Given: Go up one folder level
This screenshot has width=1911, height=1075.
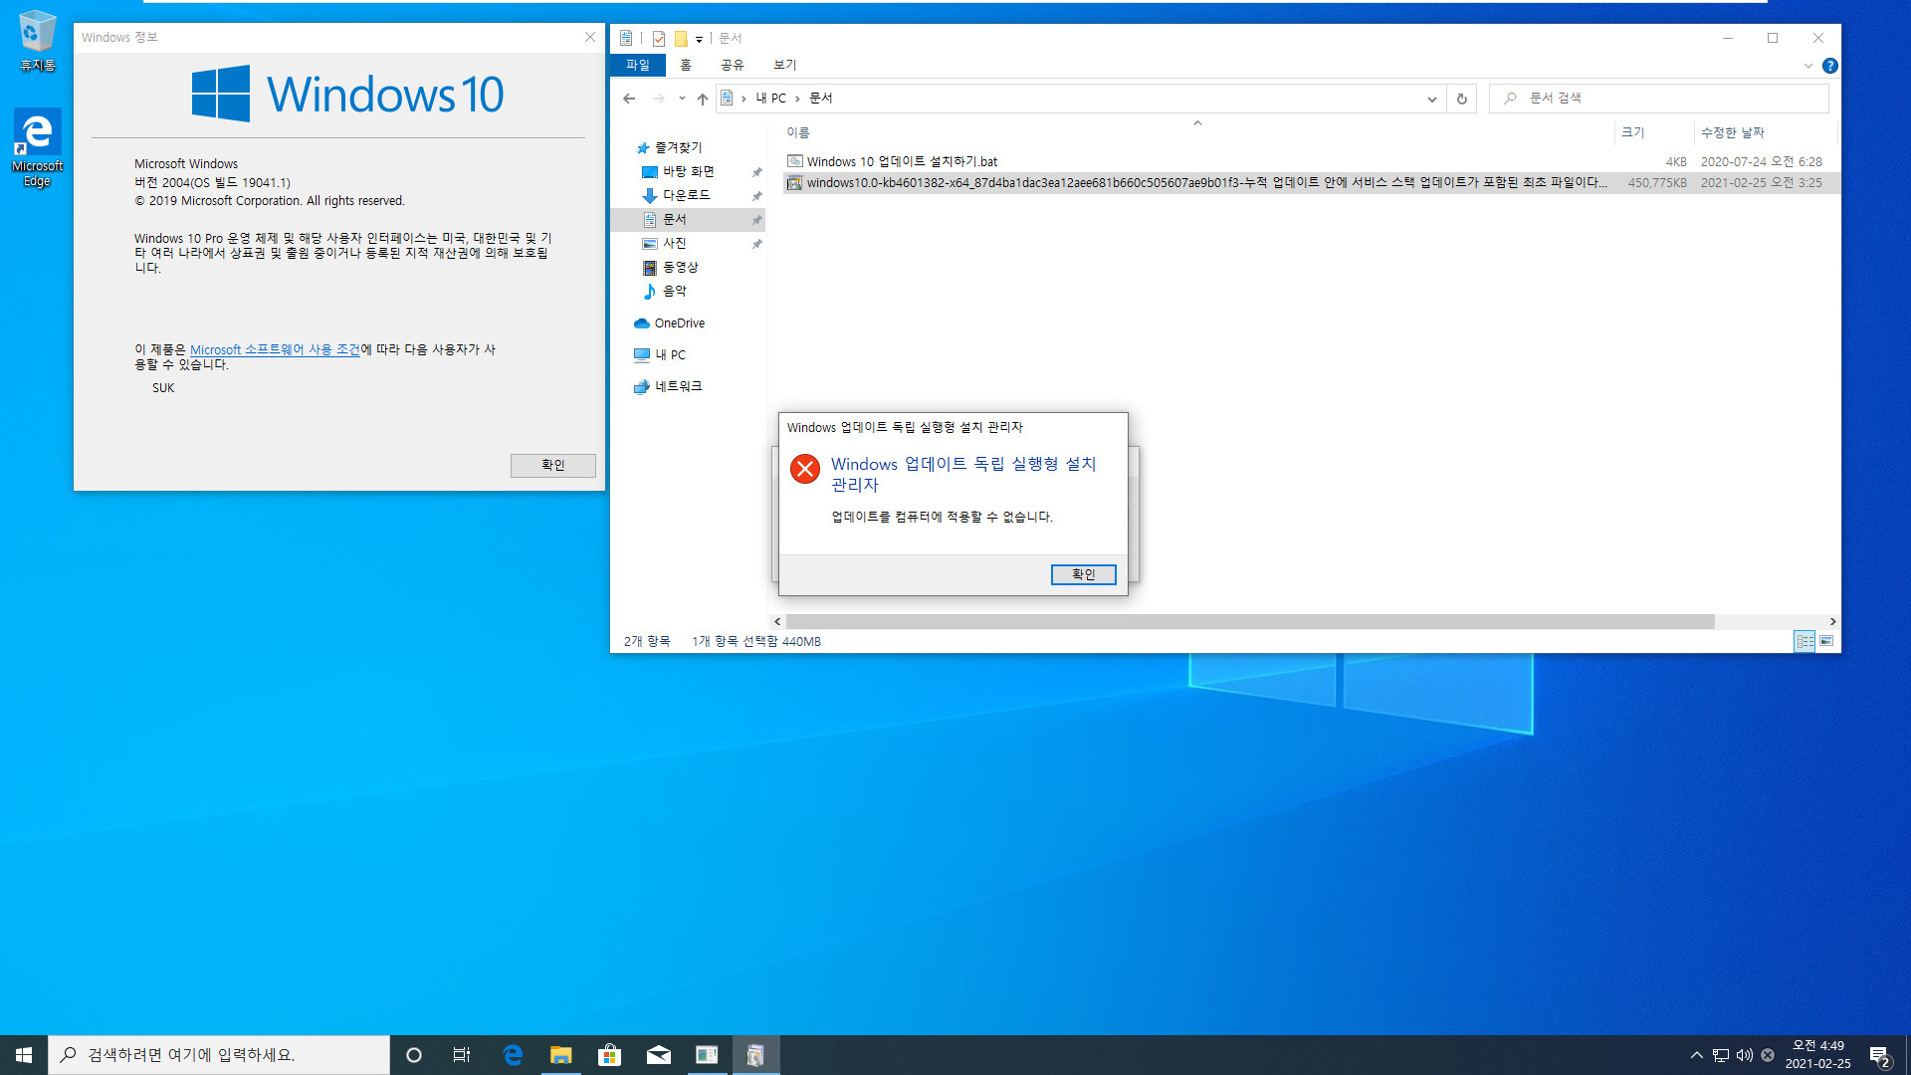Looking at the screenshot, I should tap(703, 99).
